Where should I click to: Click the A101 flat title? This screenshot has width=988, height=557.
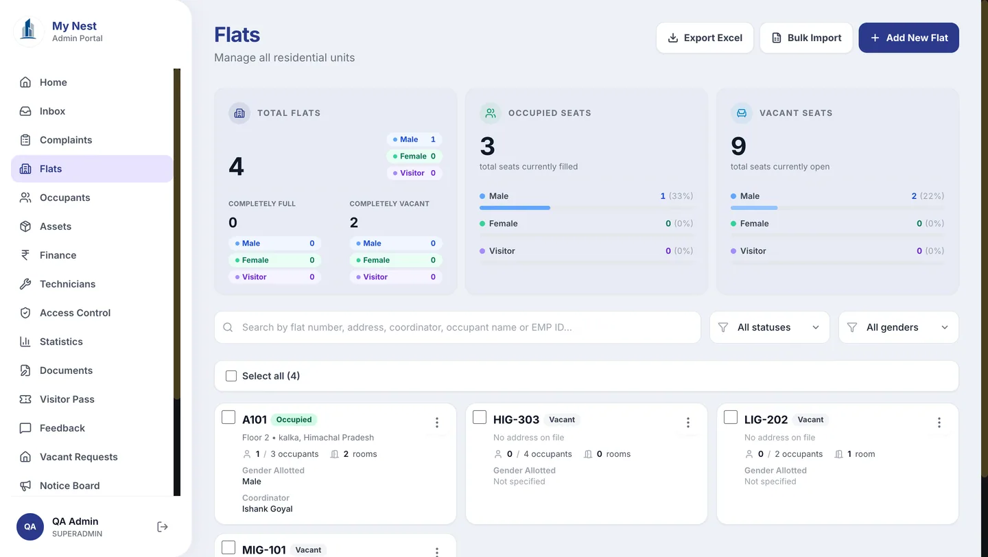tap(255, 420)
